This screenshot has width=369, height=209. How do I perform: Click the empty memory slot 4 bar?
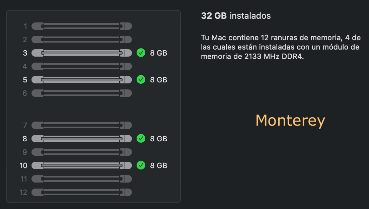[81, 66]
